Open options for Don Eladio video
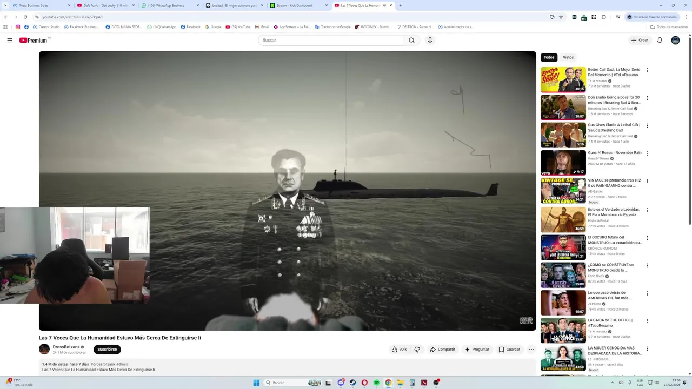Screen dimensions: 692x389 click(647, 98)
